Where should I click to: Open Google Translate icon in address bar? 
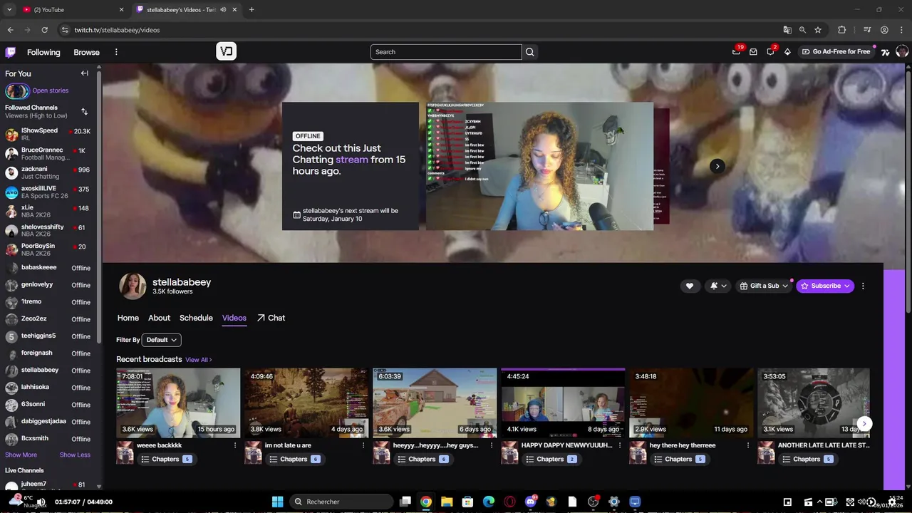[x=787, y=30]
